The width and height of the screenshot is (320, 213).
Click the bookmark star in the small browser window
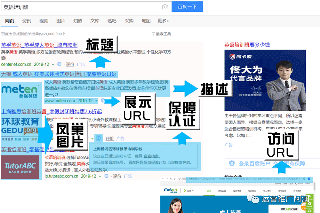[304, 179]
